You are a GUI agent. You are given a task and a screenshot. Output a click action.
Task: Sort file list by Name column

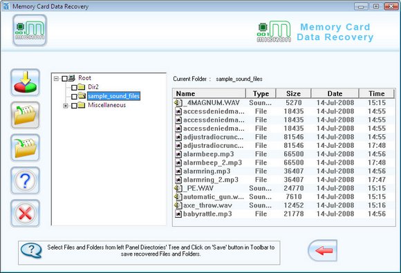click(x=209, y=93)
